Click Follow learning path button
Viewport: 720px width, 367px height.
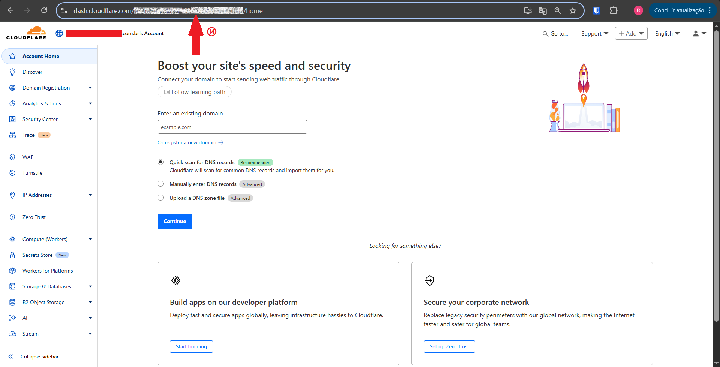(x=195, y=92)
